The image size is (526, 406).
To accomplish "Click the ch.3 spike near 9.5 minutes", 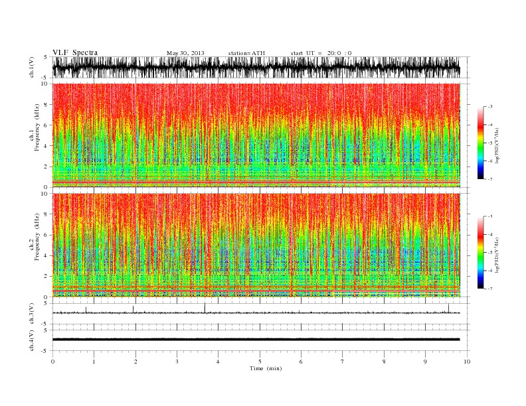I will [448, 308].
